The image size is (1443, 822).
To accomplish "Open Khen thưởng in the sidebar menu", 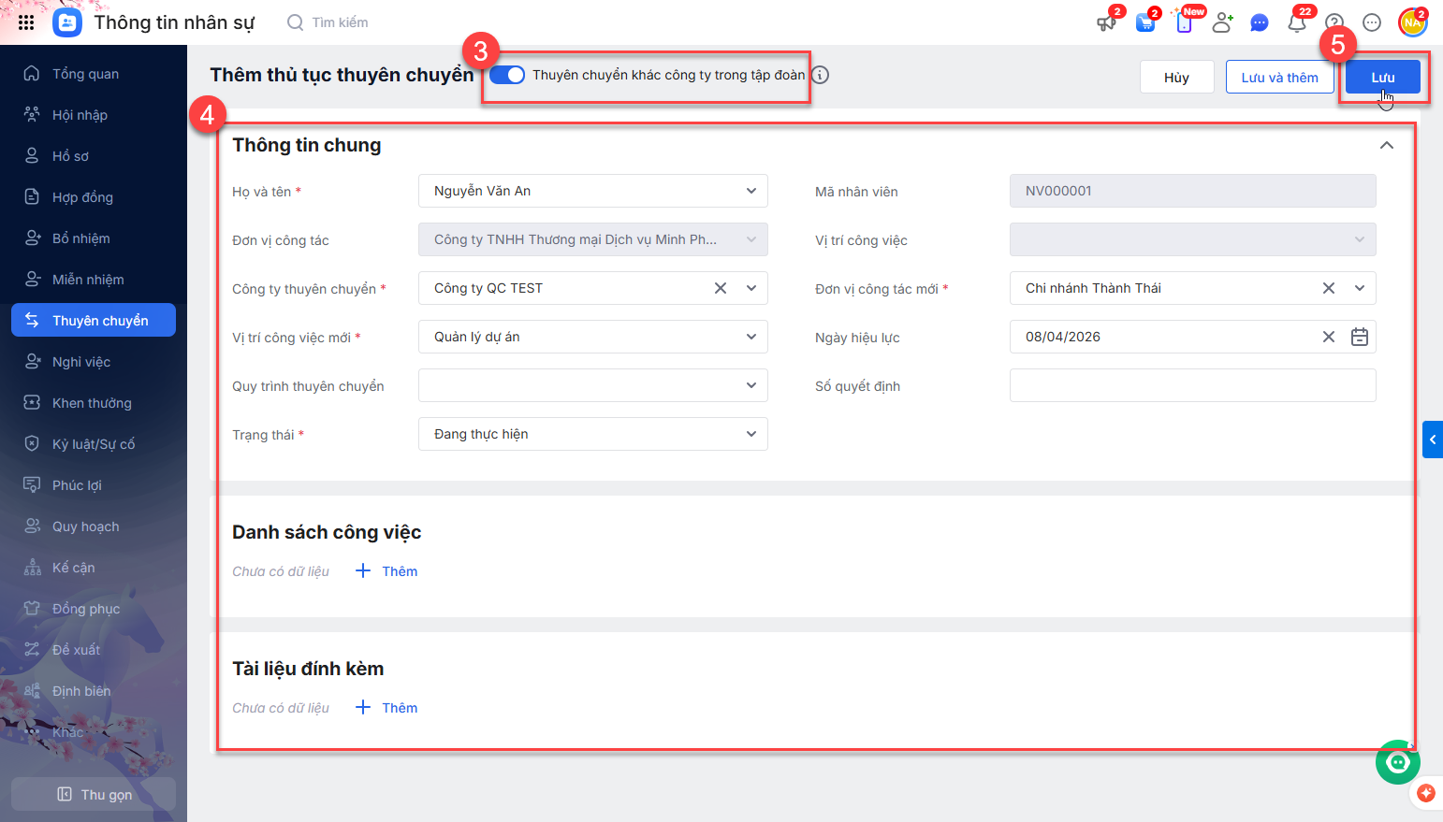I will pyautogui.click(x=92, y=403).
